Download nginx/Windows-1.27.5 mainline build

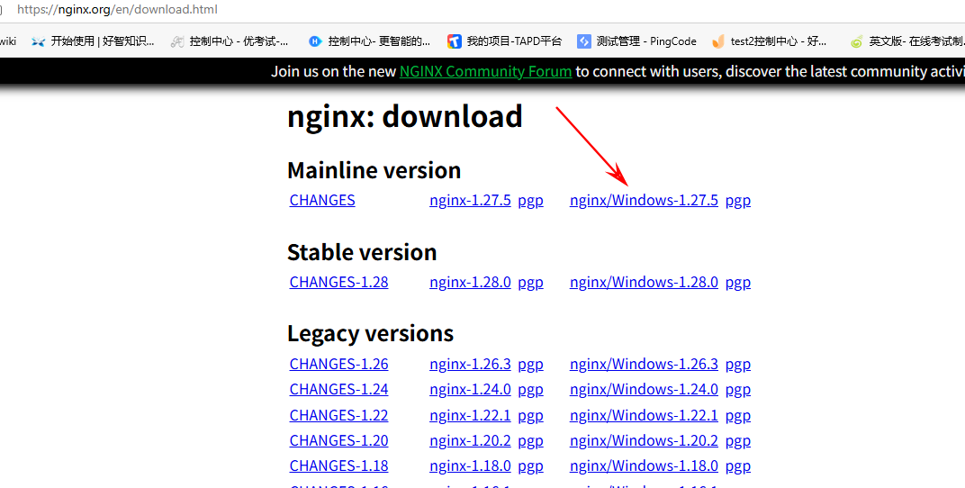click(x=644, y=200)
